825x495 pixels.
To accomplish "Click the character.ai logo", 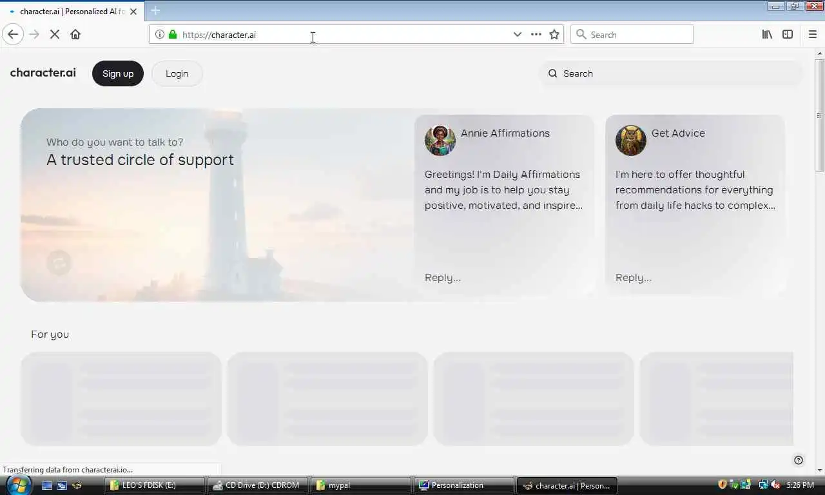I will [x=43, y=72].
